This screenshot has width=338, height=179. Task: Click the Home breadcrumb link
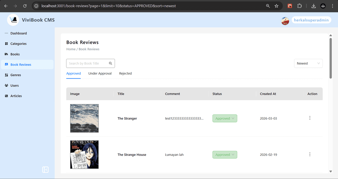pos(71,49)
